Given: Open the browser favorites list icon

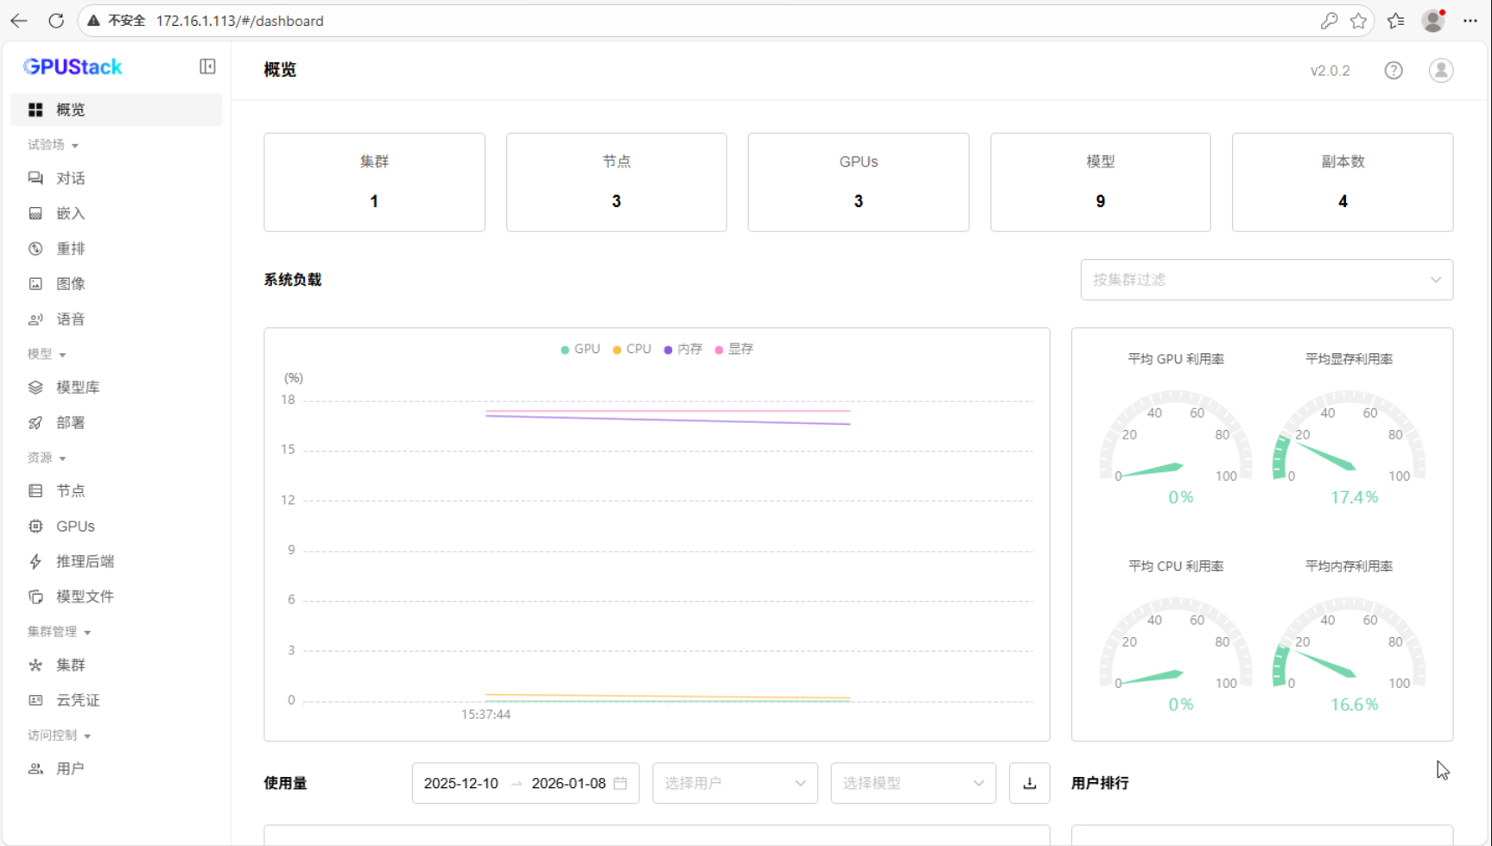Looking at the screenshot, I should (1396, 21).
